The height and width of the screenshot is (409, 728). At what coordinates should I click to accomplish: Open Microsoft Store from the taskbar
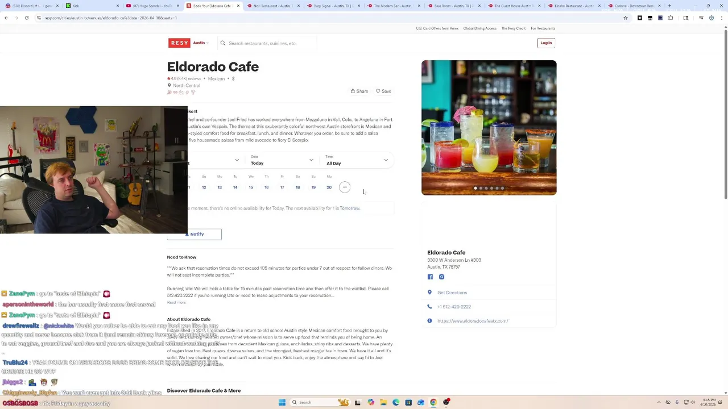tap(408, 402)
